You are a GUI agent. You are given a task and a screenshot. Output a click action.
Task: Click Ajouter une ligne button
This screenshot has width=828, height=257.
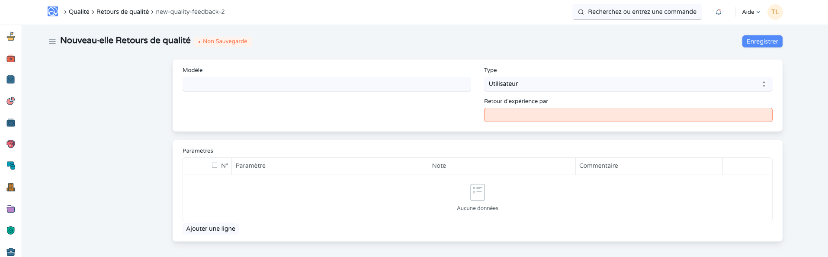tap(211, 229)
